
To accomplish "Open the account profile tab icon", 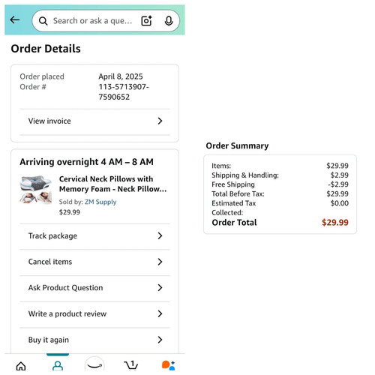I will coord(58,366).
